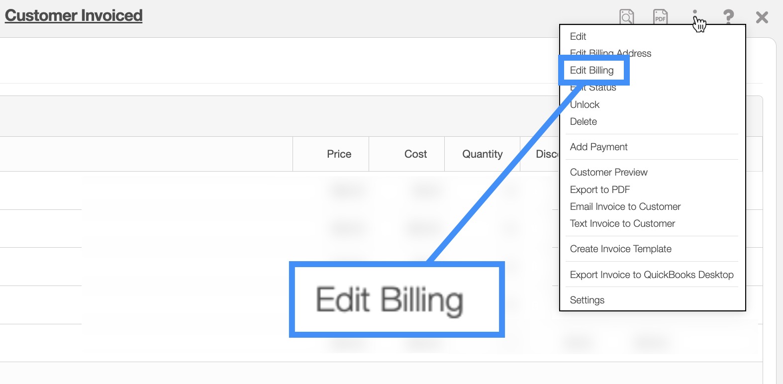Image resolution: width=783 pixels, height=384 pixels.
Task: Click the PDF export icon in header
Action: (660, 16)
